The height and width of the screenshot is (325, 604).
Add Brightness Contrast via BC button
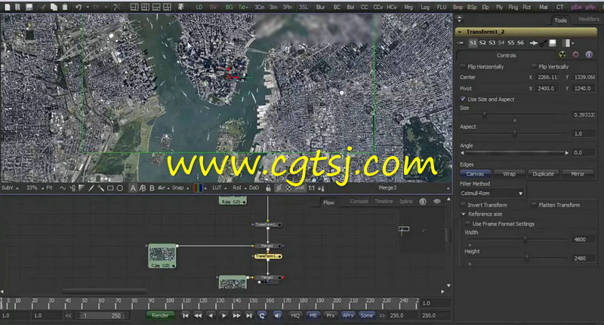pyautogui.click(x=337, y=8)
